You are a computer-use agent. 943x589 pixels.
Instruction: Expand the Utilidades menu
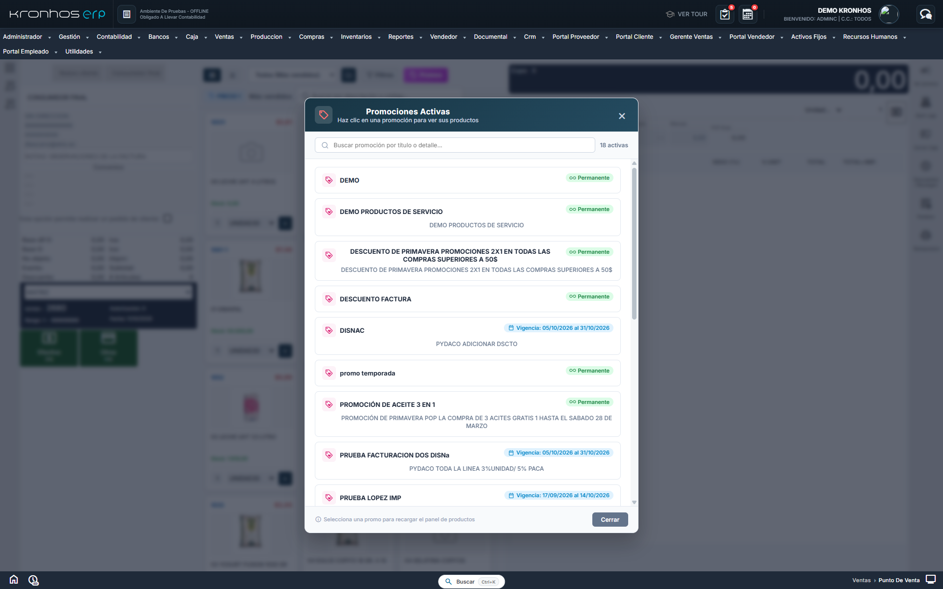tap(83, 52)
